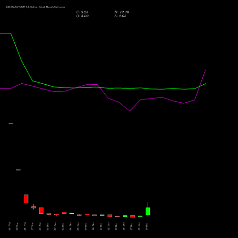Click the '01 Dec' date axis label

(x=48, y=226)
